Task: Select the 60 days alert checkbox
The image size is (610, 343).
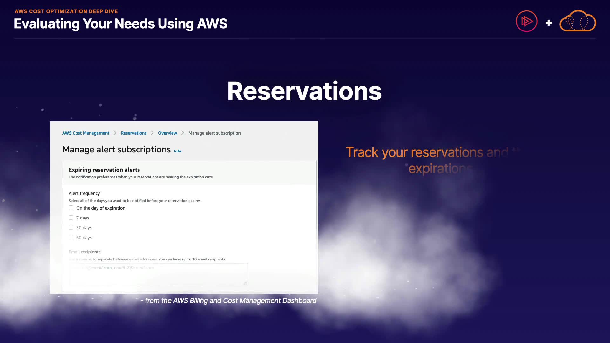Action: pyautogui.click(x=71, y=237)
